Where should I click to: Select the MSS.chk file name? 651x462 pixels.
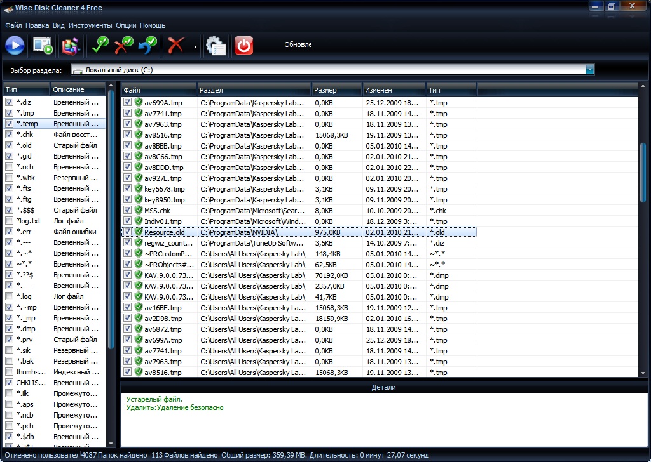[158, 211]
